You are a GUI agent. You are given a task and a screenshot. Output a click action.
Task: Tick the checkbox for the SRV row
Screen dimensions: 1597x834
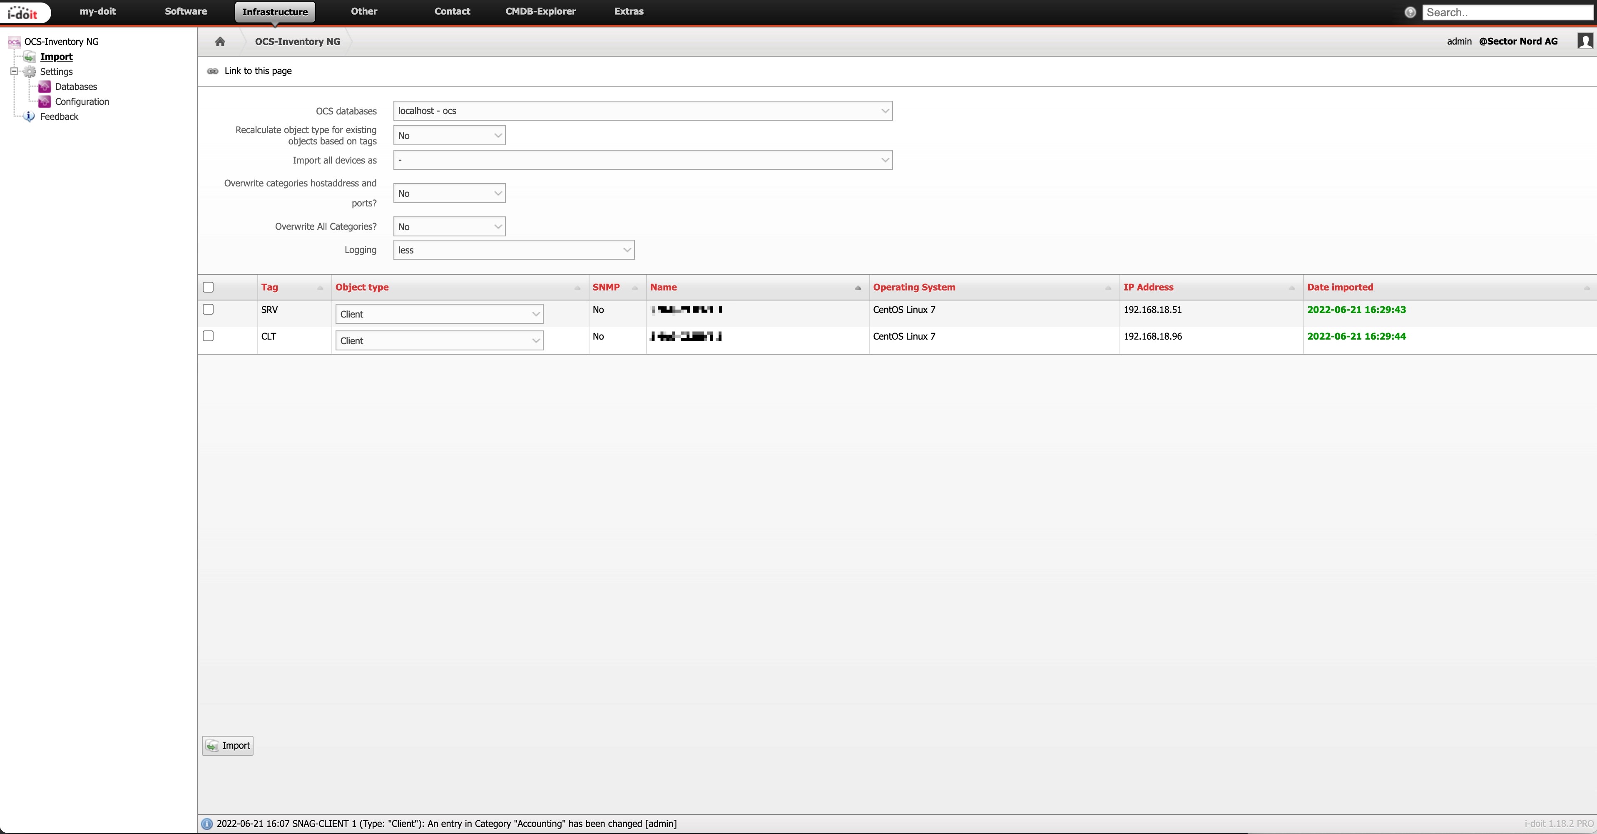[208, 309]
